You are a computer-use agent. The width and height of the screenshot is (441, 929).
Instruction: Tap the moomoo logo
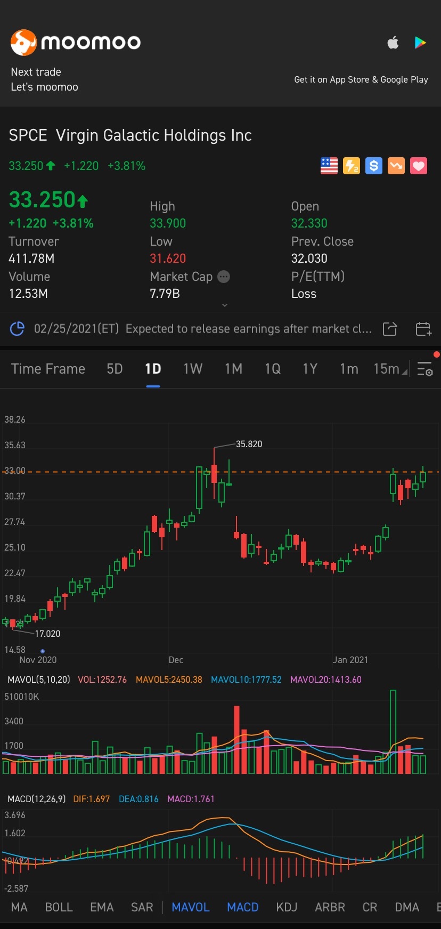[x=76, y=43]
